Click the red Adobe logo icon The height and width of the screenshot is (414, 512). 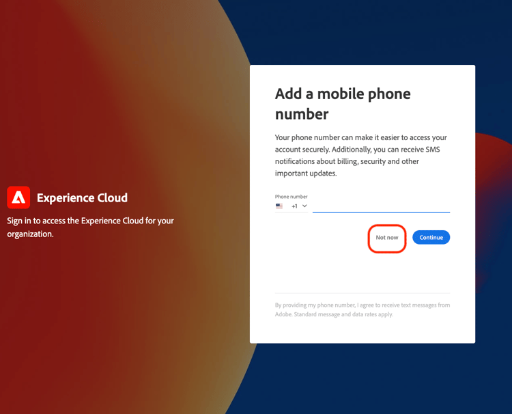pos(18,197)
